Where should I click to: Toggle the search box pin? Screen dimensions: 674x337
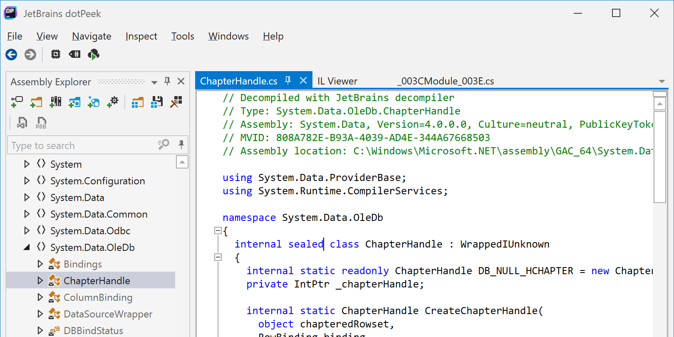pyautogui.click(x=181, y=145)
